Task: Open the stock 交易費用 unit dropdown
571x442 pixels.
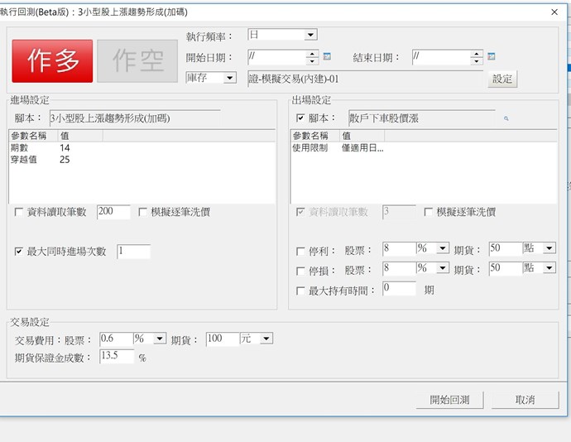Action: (160, 339)
